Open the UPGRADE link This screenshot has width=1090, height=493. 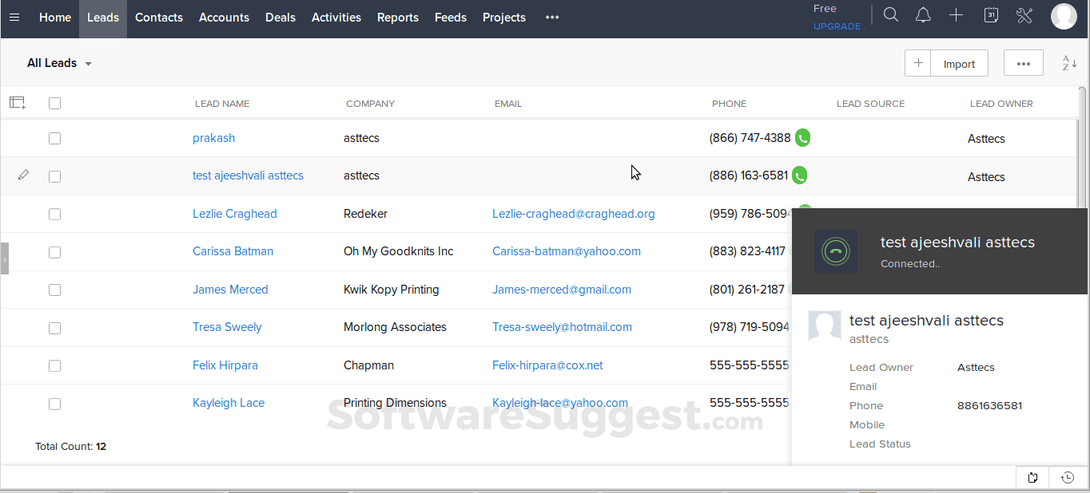click(836, 26)
